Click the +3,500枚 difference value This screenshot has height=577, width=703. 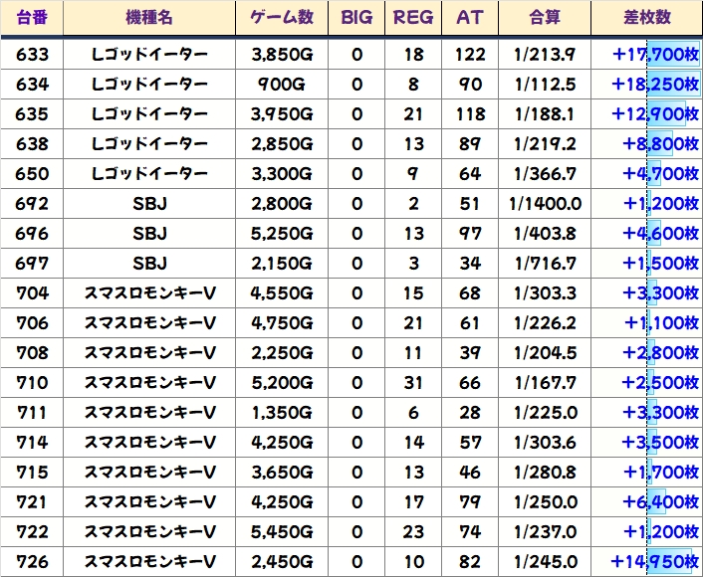(660, 443)
